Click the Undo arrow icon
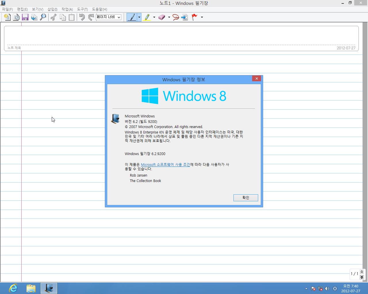This screenshot has width=368, height=294. pos(82,17)
